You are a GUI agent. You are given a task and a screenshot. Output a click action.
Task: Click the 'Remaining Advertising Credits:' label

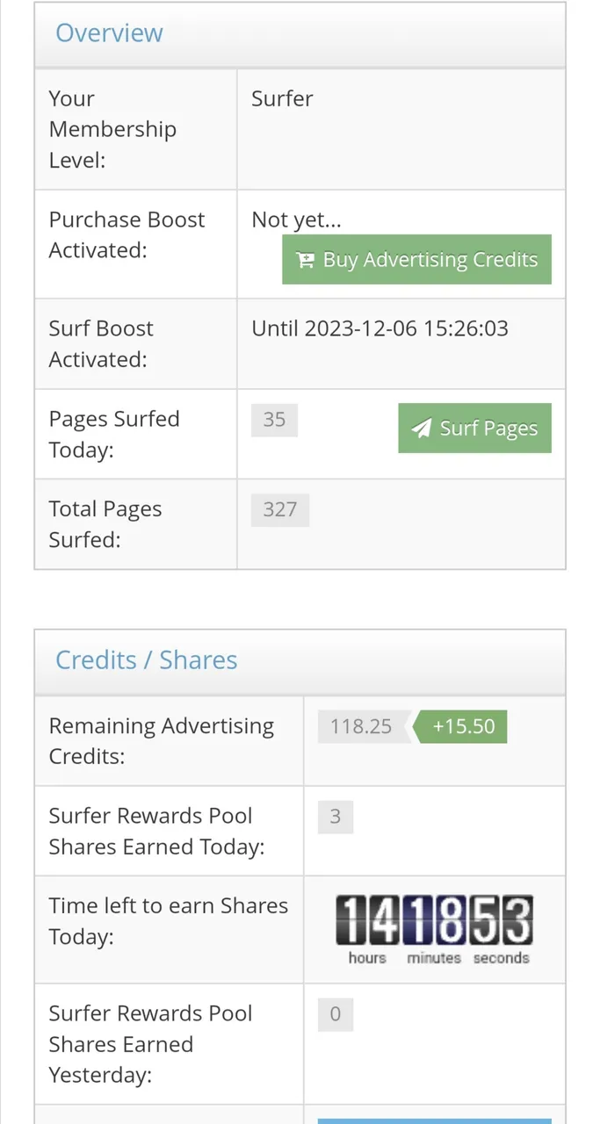point(161,741)
